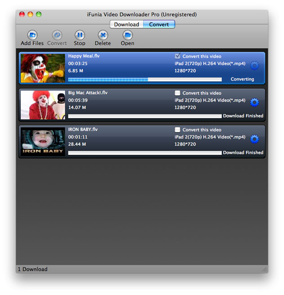The height and width of the screenshot is (295, 284).
Task: Click the window resize grip corner
Action: [x=265, y=270]
